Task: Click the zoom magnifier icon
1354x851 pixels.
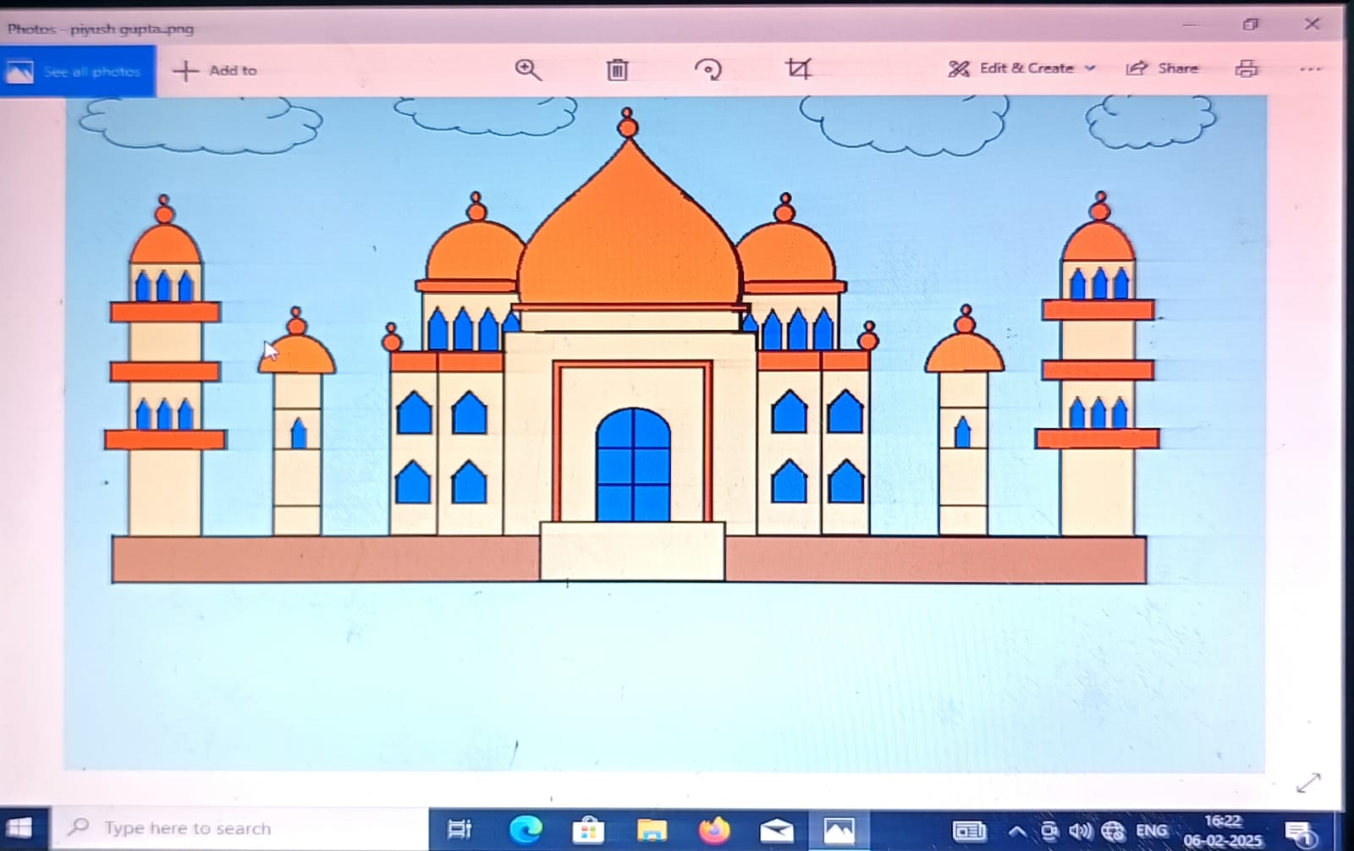Action: click(528, 69)
